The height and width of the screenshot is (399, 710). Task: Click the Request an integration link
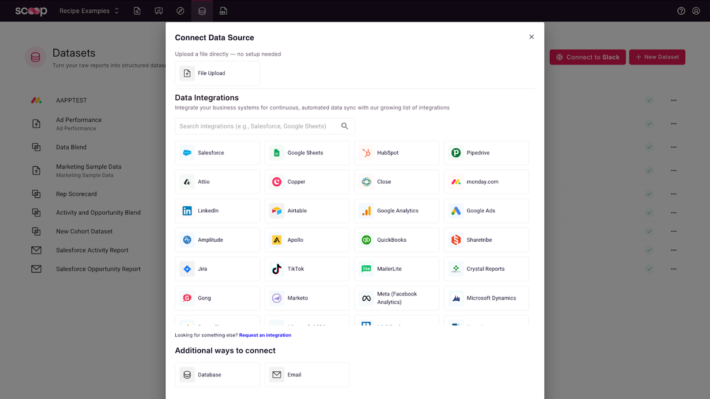pos(265,335)
